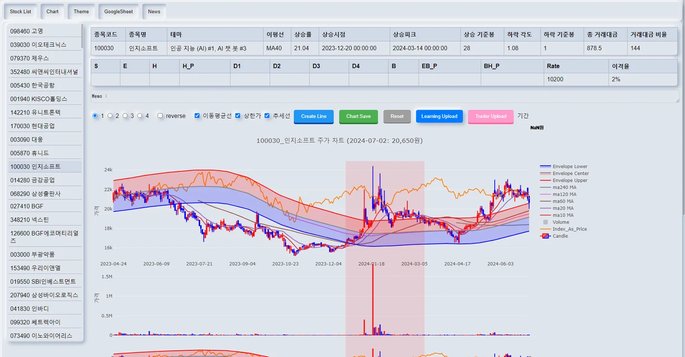Select stock 153490 우리이앤엘

[45, 268]
